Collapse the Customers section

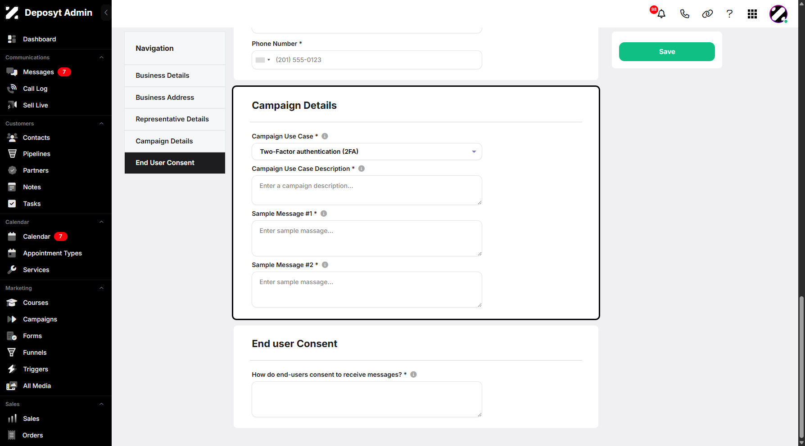(x=101, y=124)
